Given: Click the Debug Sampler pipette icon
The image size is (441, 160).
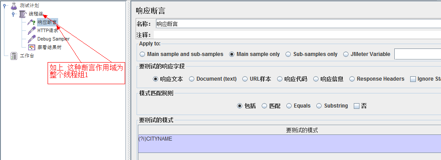Looking at the screenshot, I should click(31, 39).
